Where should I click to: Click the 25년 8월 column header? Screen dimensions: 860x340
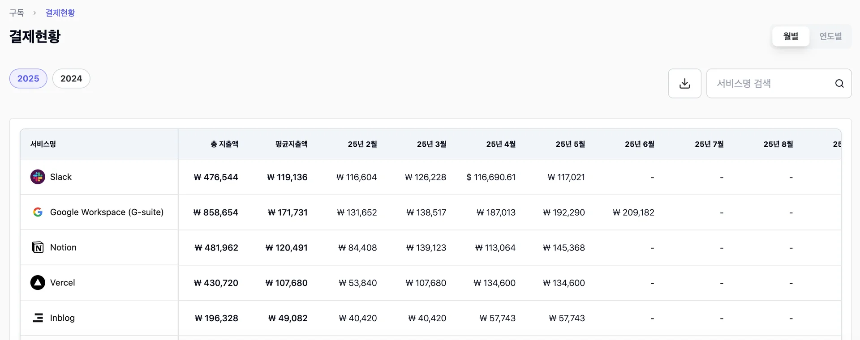click(x=778, y=144)
